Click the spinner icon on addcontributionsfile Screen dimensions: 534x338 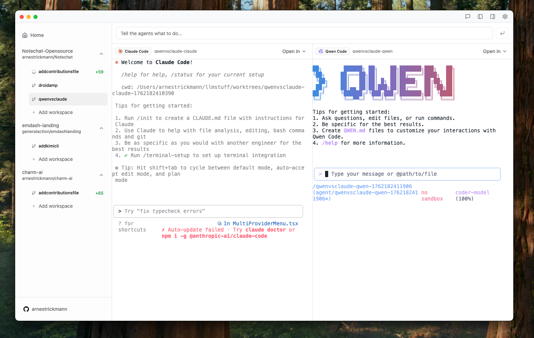(33, 71)
